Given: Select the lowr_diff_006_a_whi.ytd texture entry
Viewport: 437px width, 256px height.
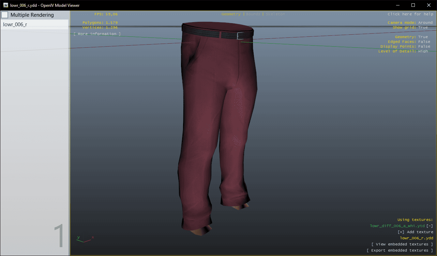Looking at the screenshot, I should click(397, 226).
